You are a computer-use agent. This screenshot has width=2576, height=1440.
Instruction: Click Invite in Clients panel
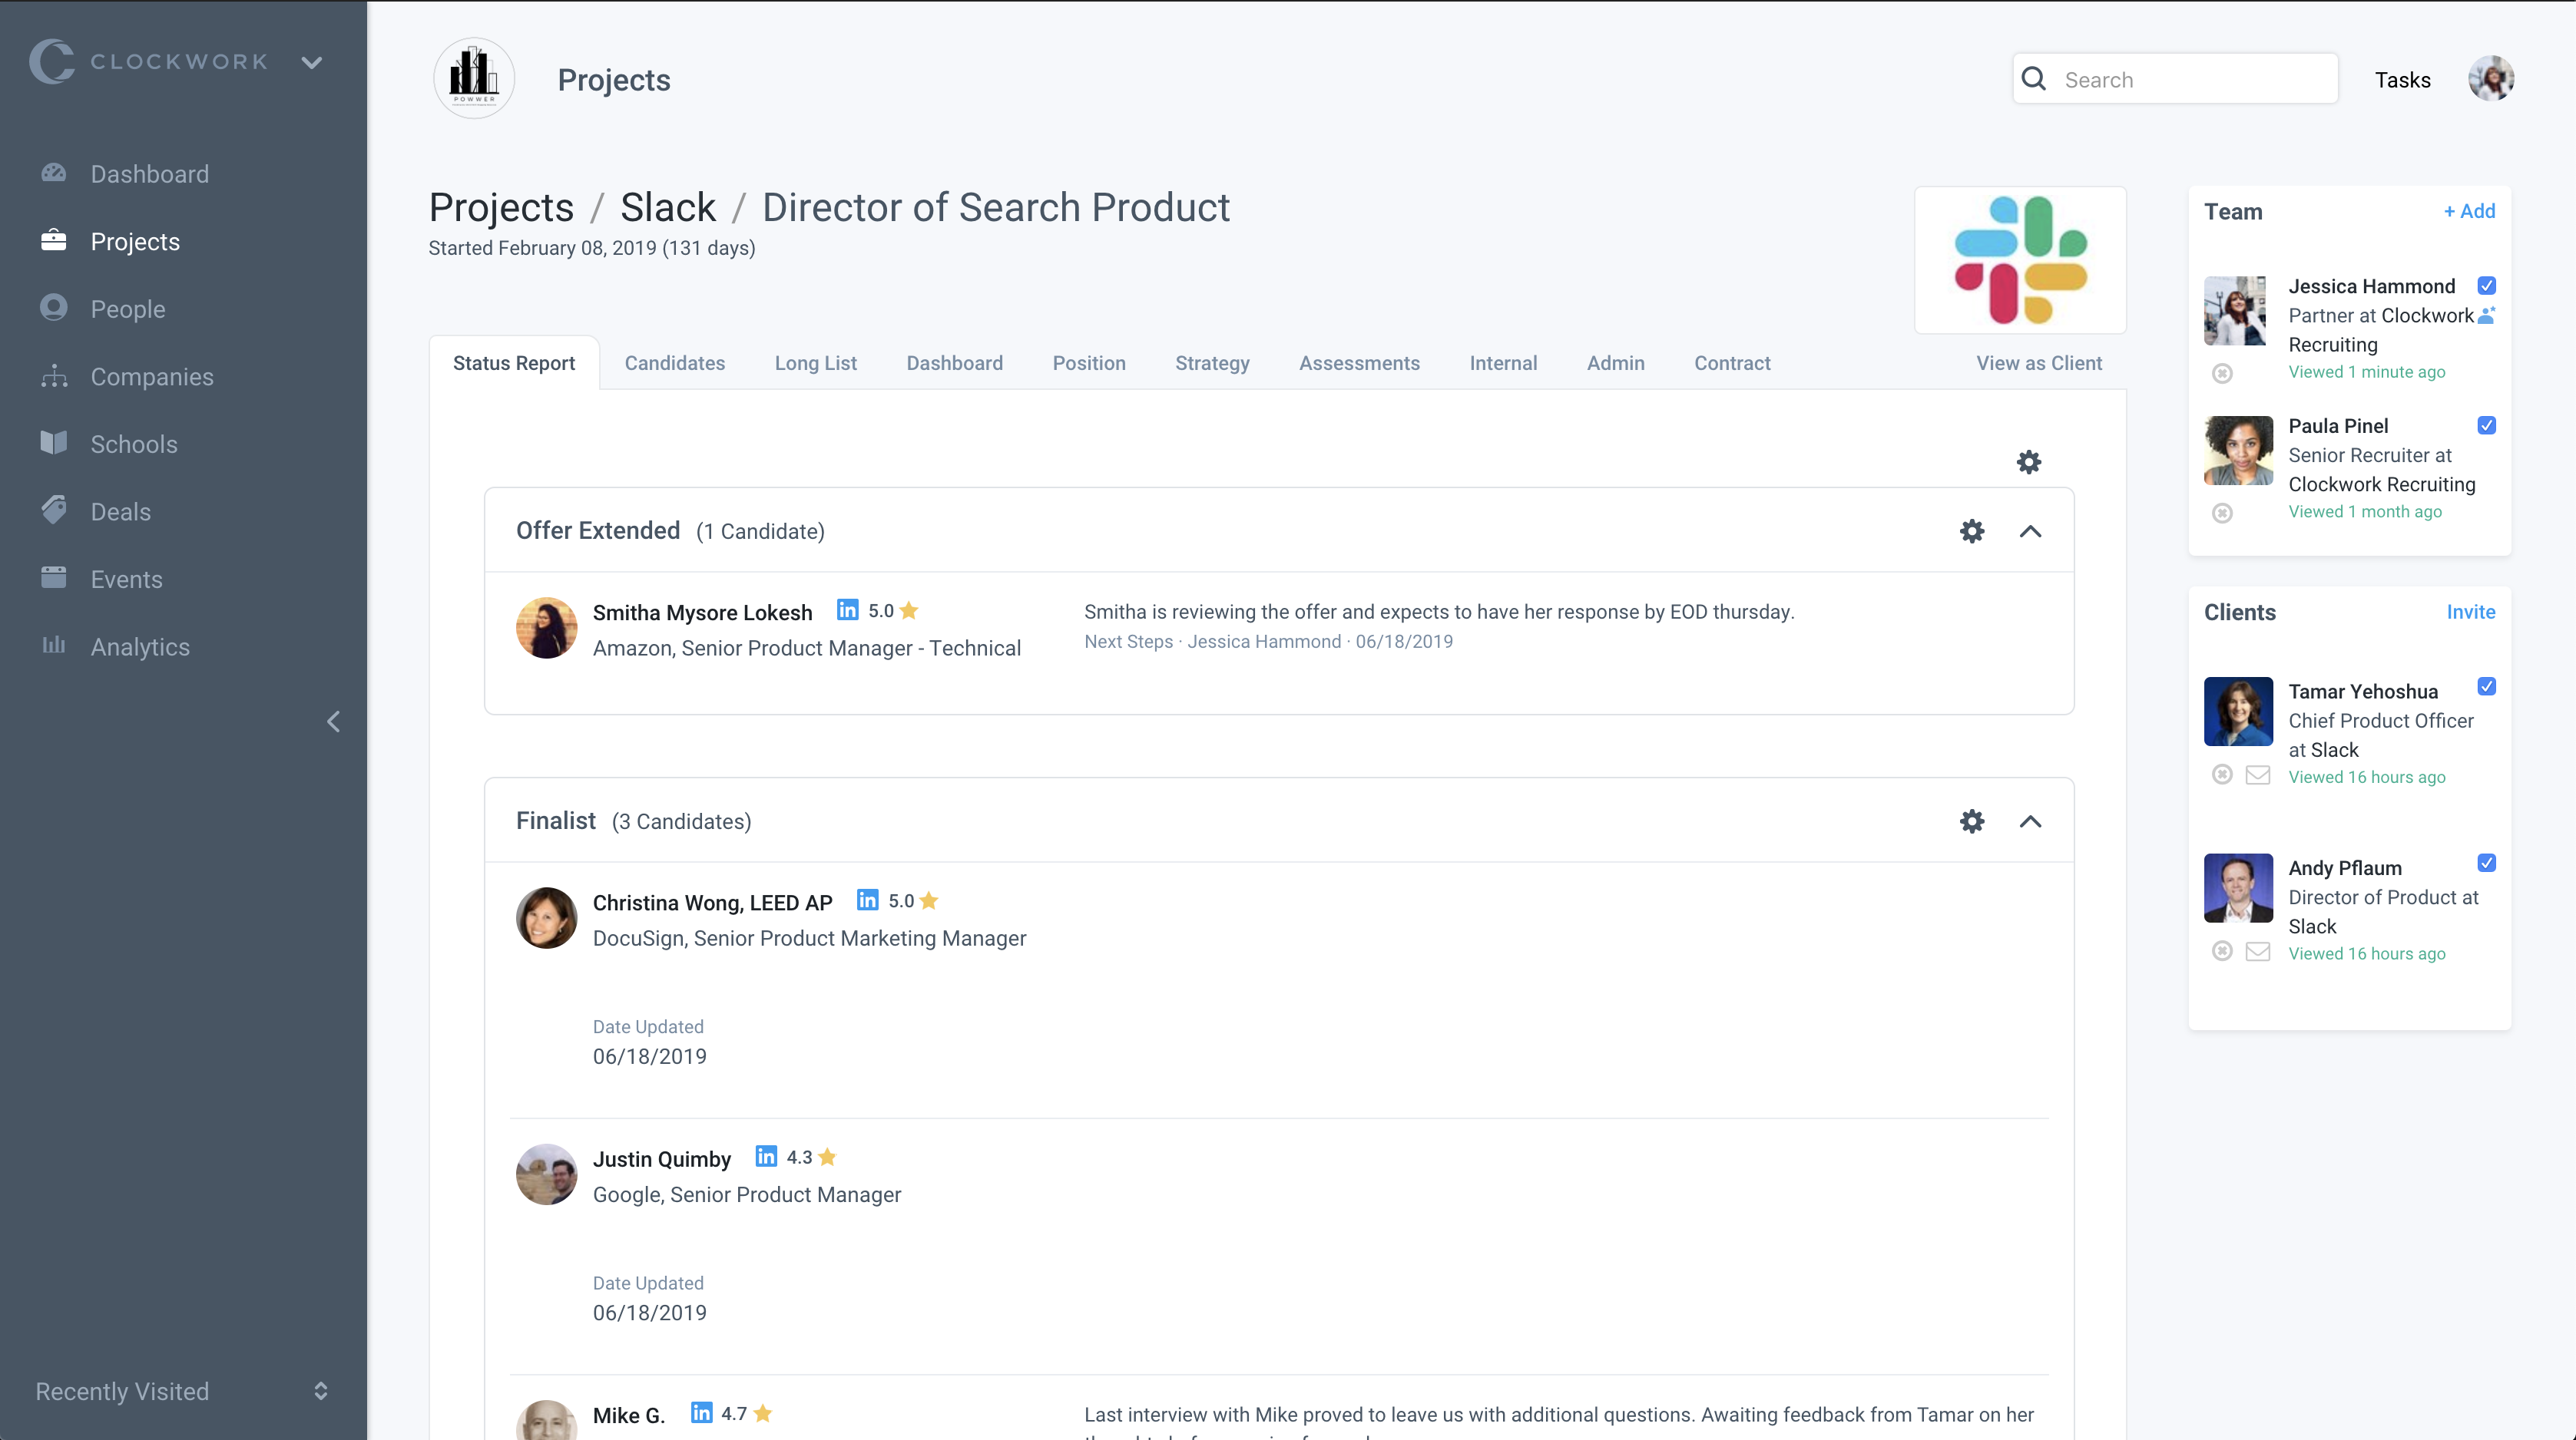[2471, 612]
